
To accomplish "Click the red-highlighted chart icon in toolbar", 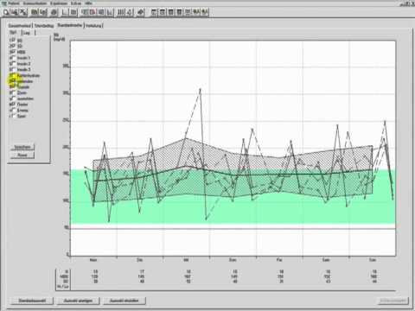I will coord(93,12).
